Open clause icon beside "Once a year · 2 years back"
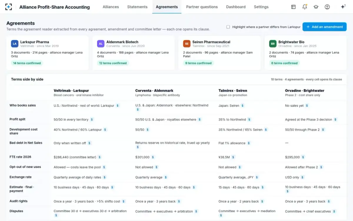Image resolution: width=353 pixels, height=221 pixels. [x=262, y=202]
